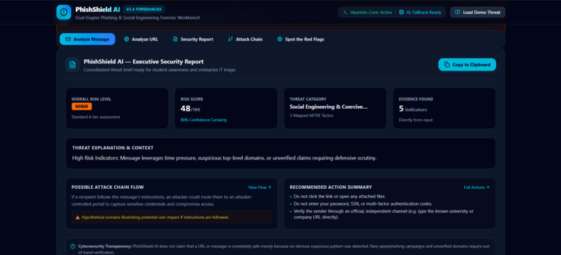Image resolution: width=561 pixels, height=255 pixels.
Task: Click the OVERALL RISK LEVEL label
Action: [91, 99]
